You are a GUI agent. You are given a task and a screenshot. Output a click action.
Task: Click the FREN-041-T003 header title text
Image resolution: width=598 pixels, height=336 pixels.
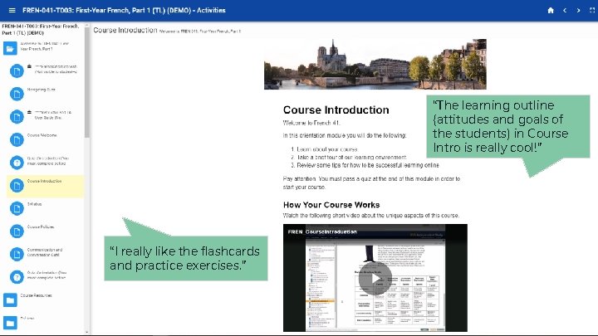click(124, 10)
